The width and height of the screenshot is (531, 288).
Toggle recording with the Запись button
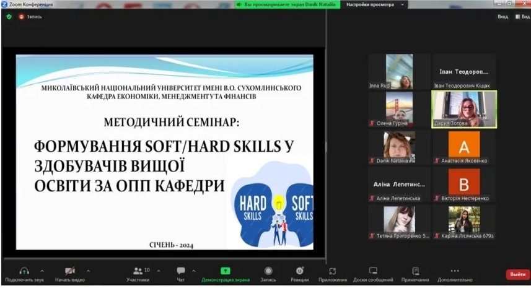tap(268, 271)
